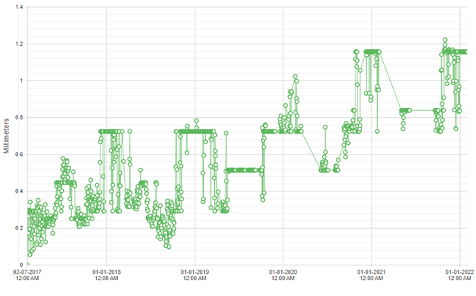Select the highest data point above 1.2
The width and height of the screenshot is (476, 296).
point(445,40)
